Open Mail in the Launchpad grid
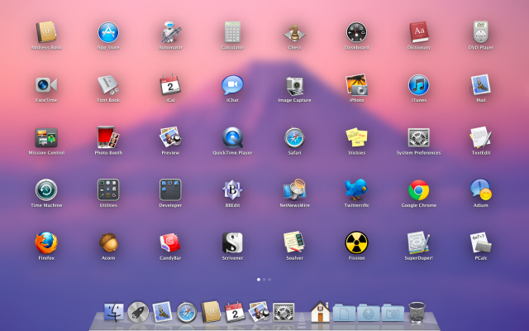 (x=481, y=84)
